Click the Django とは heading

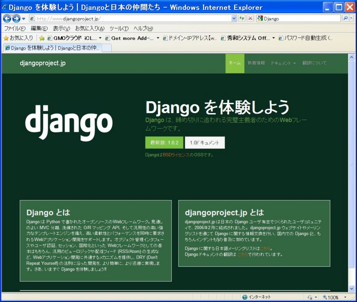(x=48, y=212)
